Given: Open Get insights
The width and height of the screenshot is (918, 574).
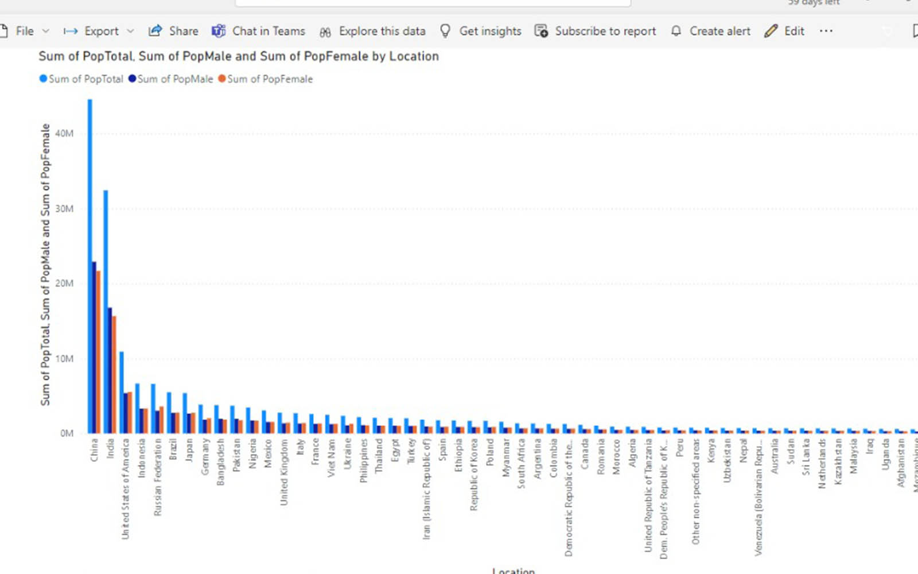Looking at the screenshot, I should coord(490,31).
